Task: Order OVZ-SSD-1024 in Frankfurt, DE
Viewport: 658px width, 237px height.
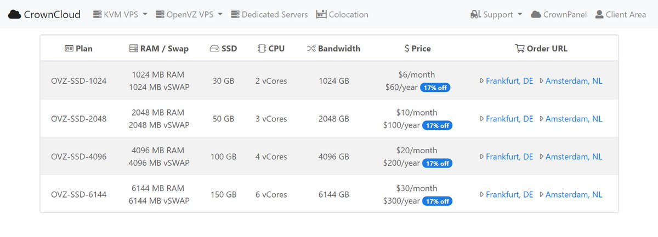Action: pos(509,81)
